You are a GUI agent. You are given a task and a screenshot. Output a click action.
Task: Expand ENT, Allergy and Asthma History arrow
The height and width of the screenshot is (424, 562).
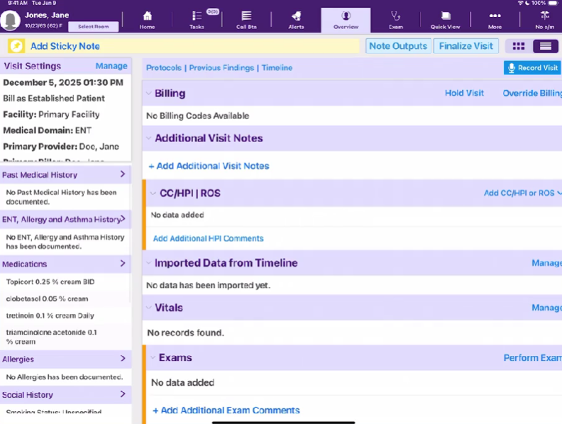[x=123, y=218]
